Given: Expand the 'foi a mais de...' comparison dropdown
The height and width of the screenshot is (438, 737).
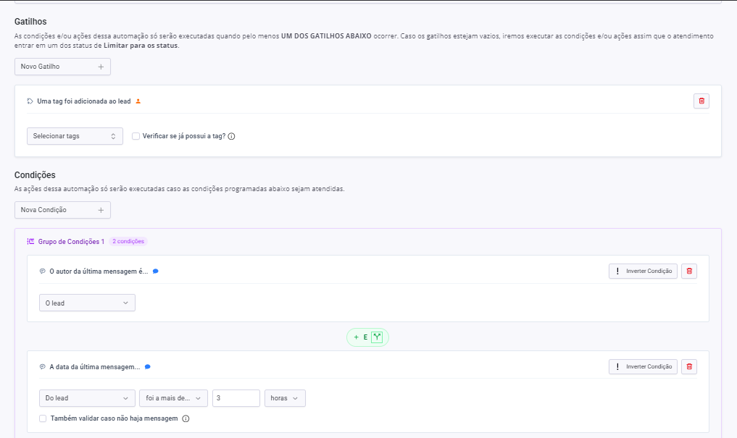Looking at the screenshot, I should point(173,398).
